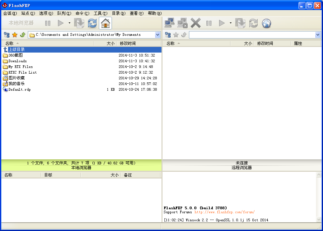Image resolution: width=323 pixels, height=231 pixels.
Task: Click the Abort X icon in remote toolbar
Action: (x=196, y=23)
